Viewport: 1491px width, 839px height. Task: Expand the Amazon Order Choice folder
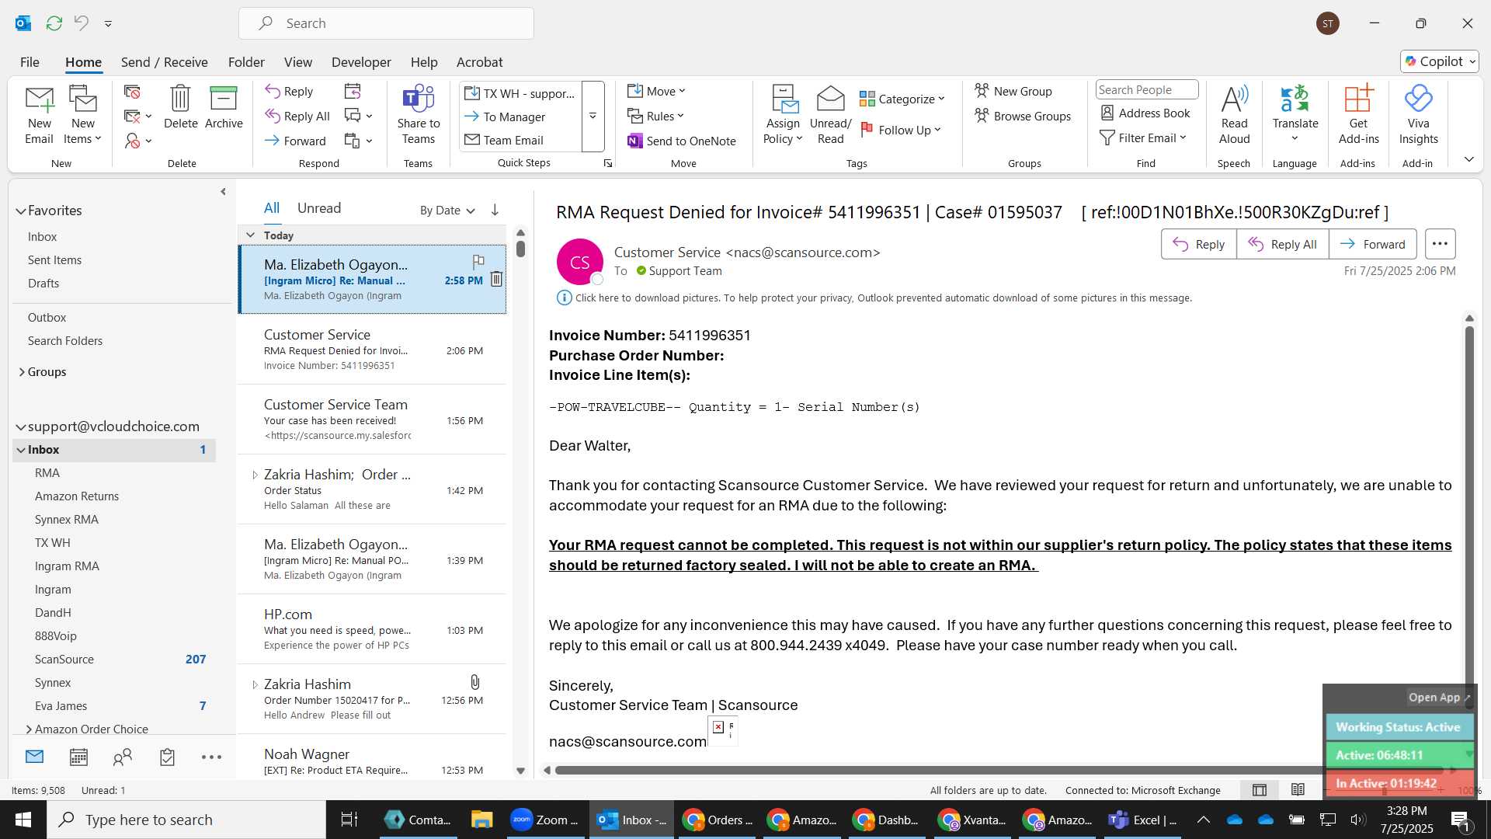click(x=29, y=729)
